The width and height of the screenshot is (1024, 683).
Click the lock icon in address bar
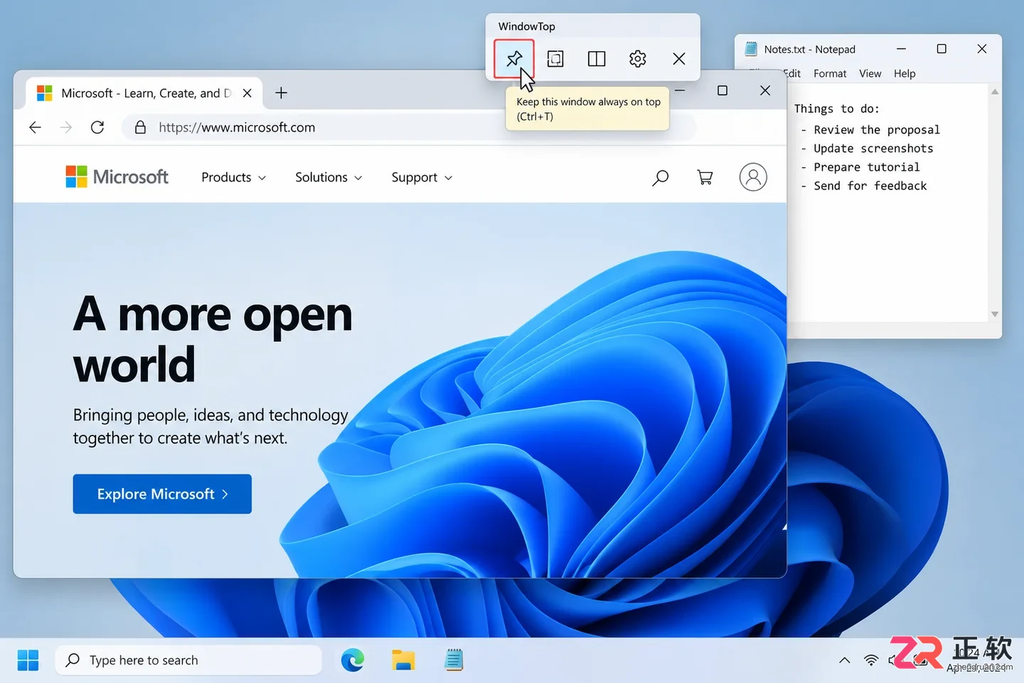tap(140, 127)
